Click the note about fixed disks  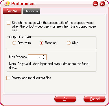49,65
